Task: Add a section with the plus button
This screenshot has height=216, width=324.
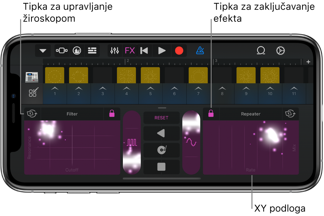Action: 308,62
